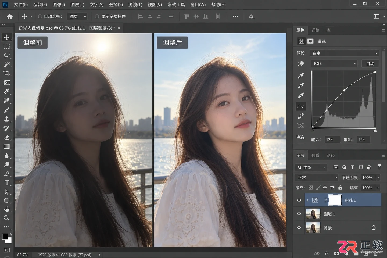Image resolution: width=387 pixels, height=258 pixels.
Task: Open the RGB channel dropdown
Action: click(334, 64)
